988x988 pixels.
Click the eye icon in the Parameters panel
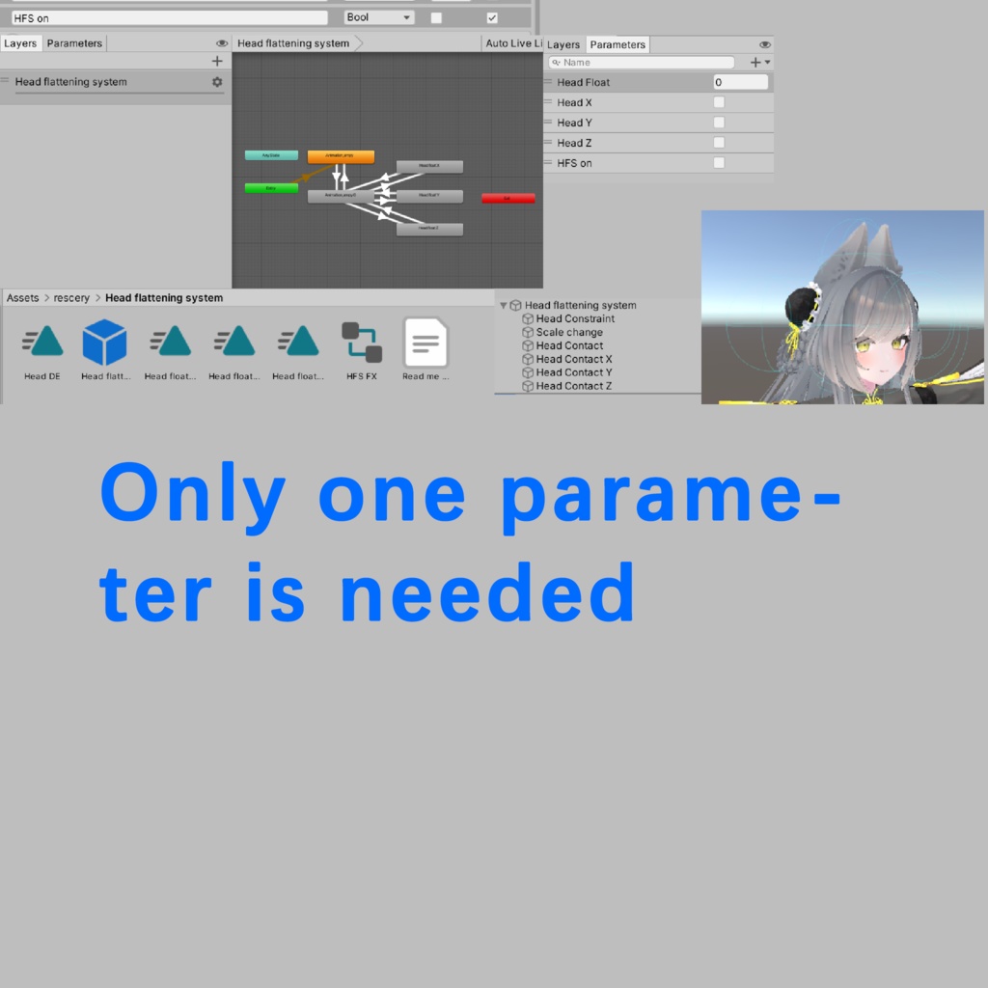click(765, 43)
